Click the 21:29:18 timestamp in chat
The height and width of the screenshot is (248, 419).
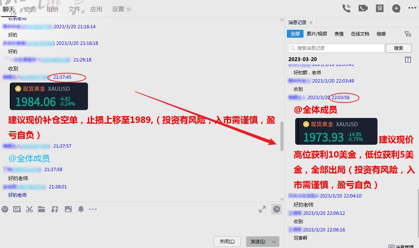point(82,60)
